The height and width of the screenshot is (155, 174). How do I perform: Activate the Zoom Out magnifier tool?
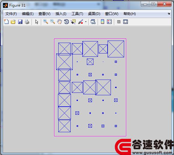[x=53, y=22]
